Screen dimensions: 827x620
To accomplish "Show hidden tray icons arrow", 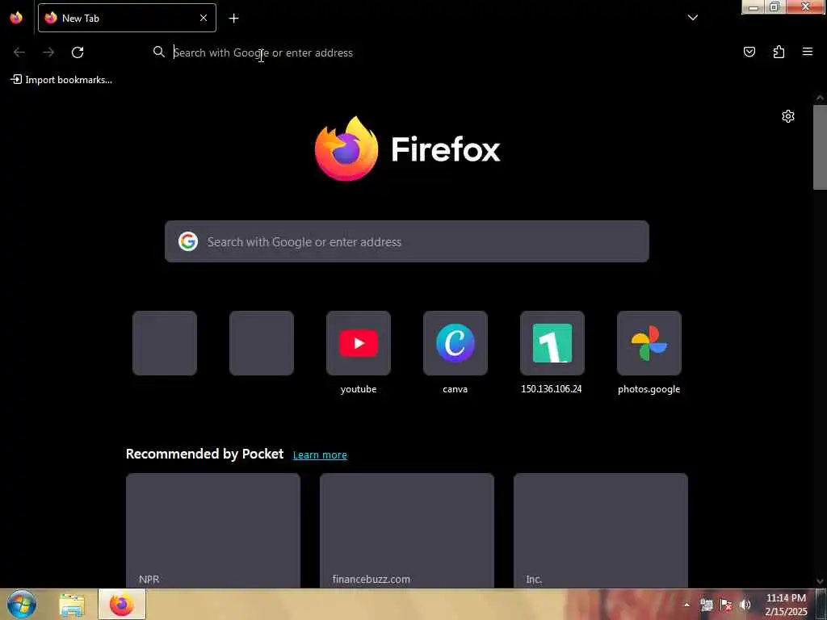I will [686, 605].
